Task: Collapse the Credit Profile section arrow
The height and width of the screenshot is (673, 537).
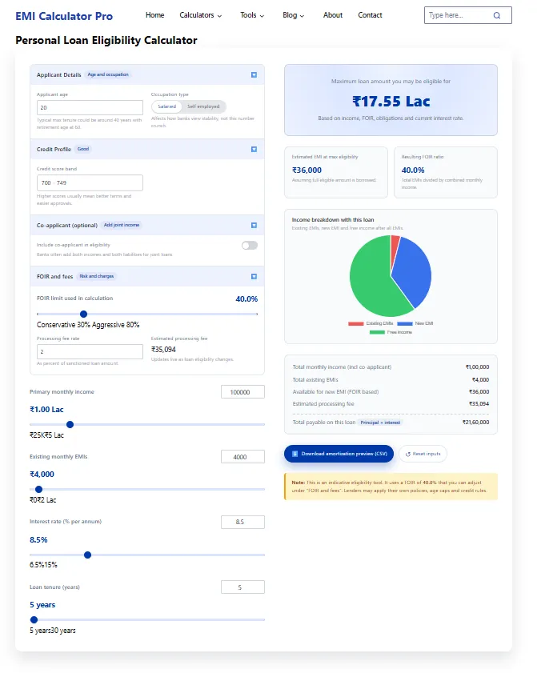Action: tap(254, 150)
